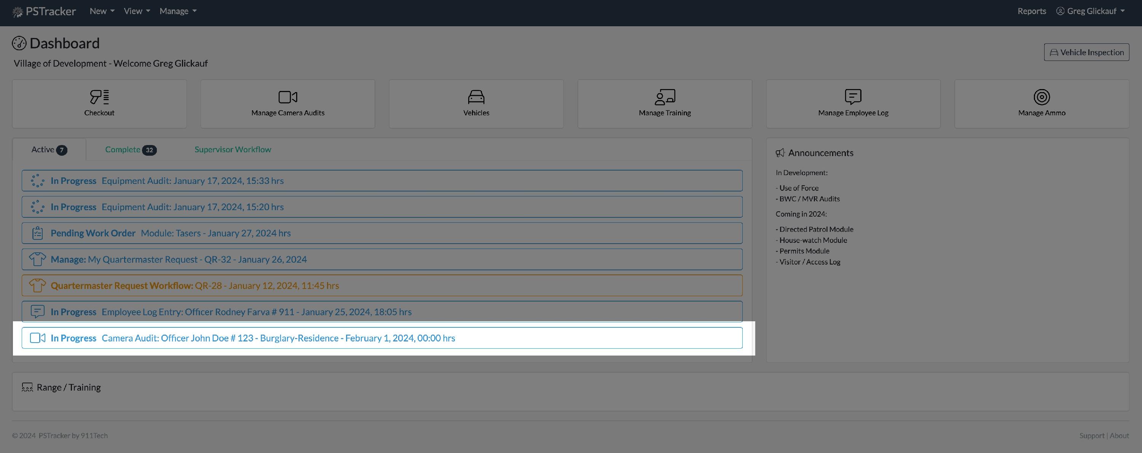Expand the View dropdown menu

pyautogui.click(x=137, y=11)
